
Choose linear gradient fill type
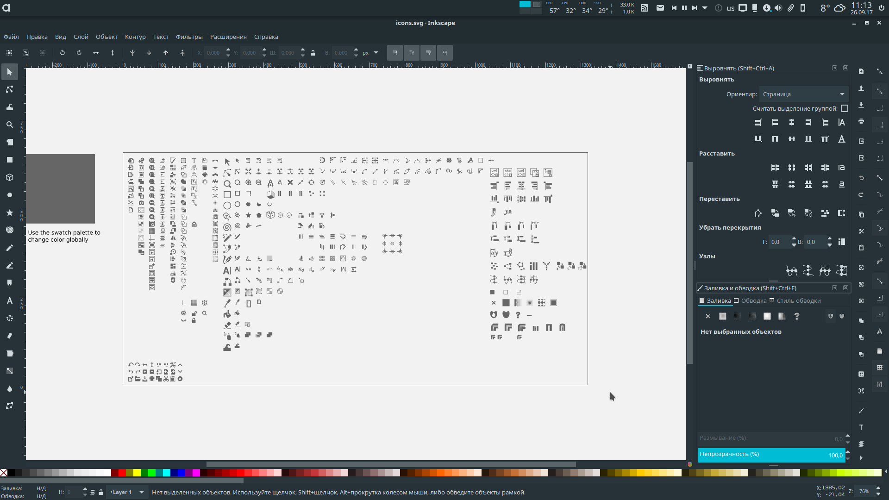pos(737,316)
